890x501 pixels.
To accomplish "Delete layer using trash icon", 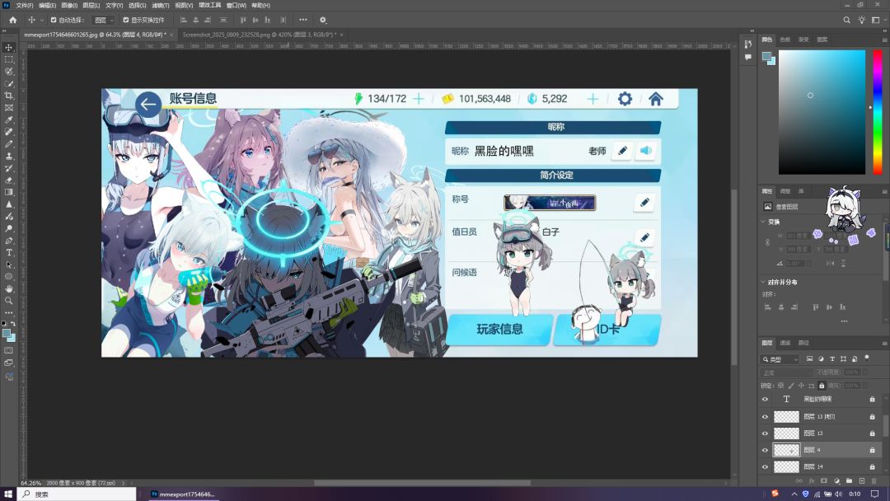I will tap(874, 480).
